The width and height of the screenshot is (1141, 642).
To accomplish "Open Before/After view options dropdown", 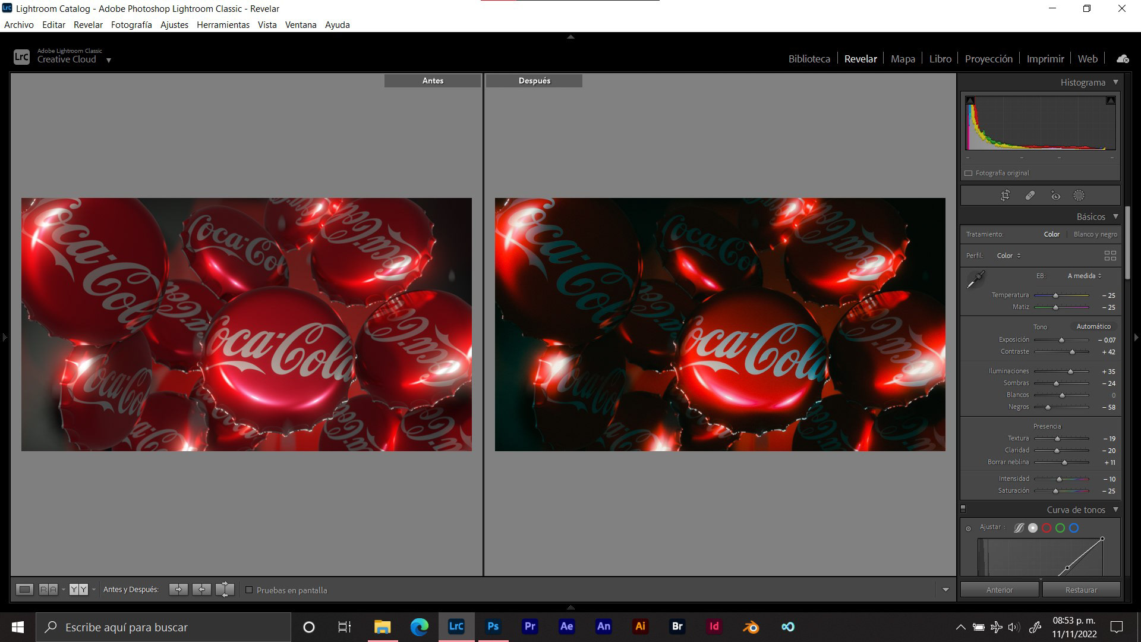I will 93,590.
